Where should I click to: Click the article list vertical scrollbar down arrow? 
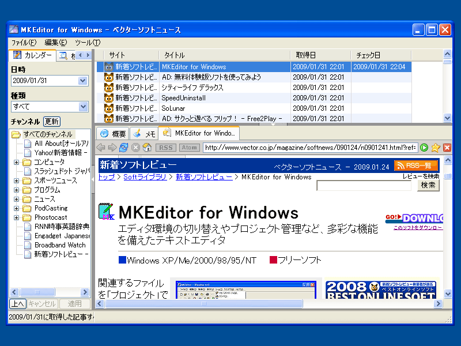[447, 118]
